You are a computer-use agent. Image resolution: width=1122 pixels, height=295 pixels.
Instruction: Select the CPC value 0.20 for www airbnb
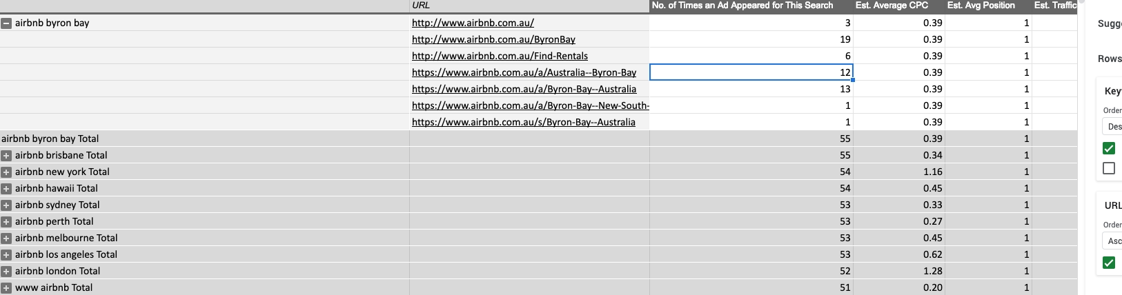pos(898,287)
